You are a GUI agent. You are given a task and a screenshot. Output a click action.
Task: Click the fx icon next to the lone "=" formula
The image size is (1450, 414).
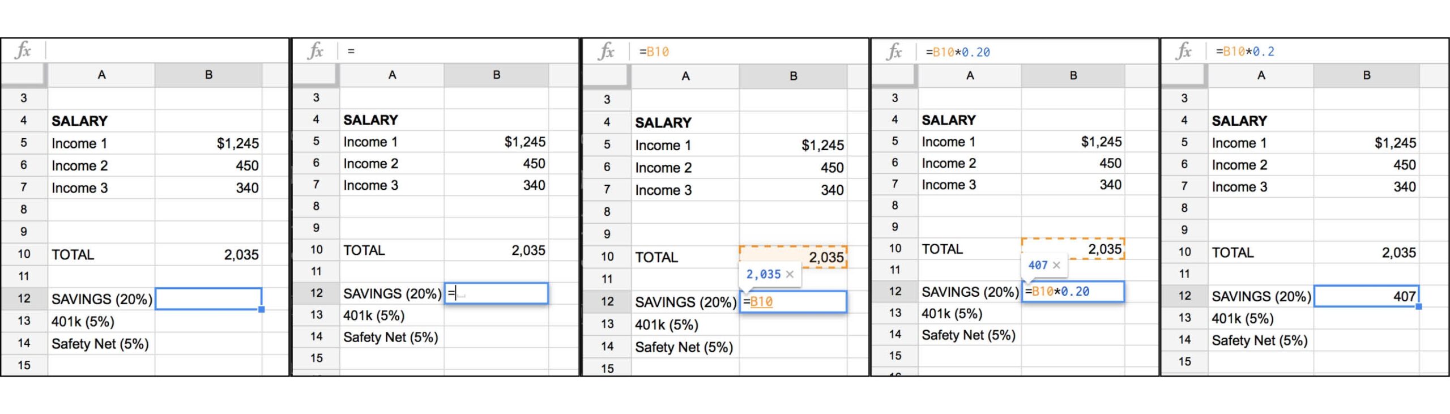315,51
